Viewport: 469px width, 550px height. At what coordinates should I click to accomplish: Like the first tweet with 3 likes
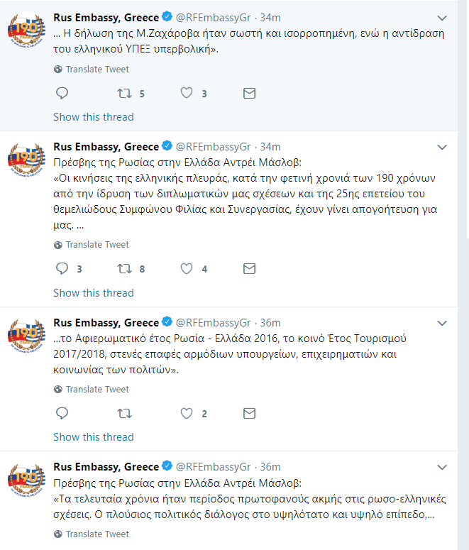pos(187,93)
